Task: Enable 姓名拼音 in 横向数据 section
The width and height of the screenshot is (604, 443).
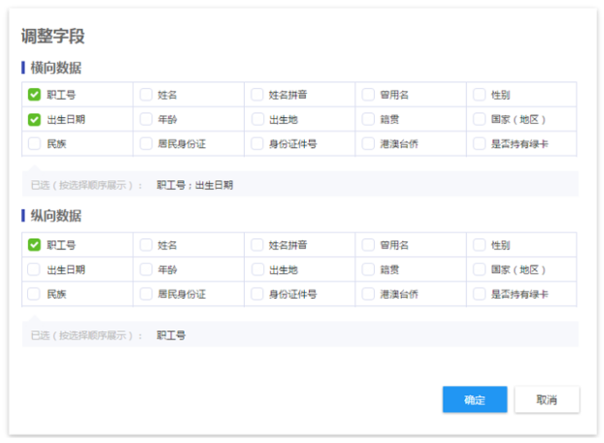Action: tap(257, 95)
